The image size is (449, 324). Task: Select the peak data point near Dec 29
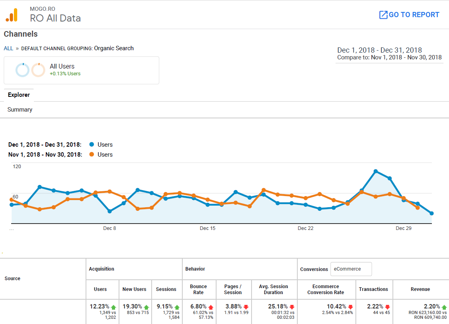click(x=375, y=171)
